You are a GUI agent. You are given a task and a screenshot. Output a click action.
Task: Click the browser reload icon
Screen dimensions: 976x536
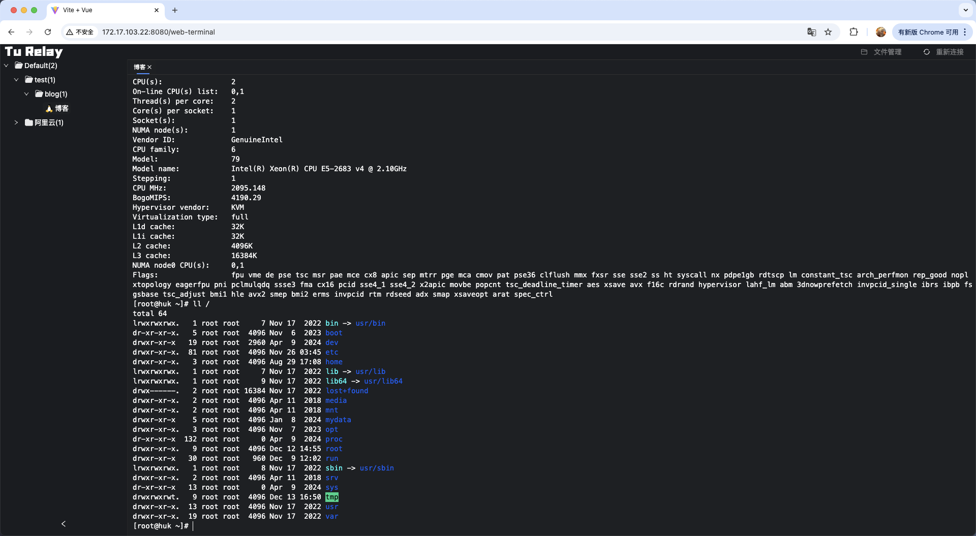48,32
